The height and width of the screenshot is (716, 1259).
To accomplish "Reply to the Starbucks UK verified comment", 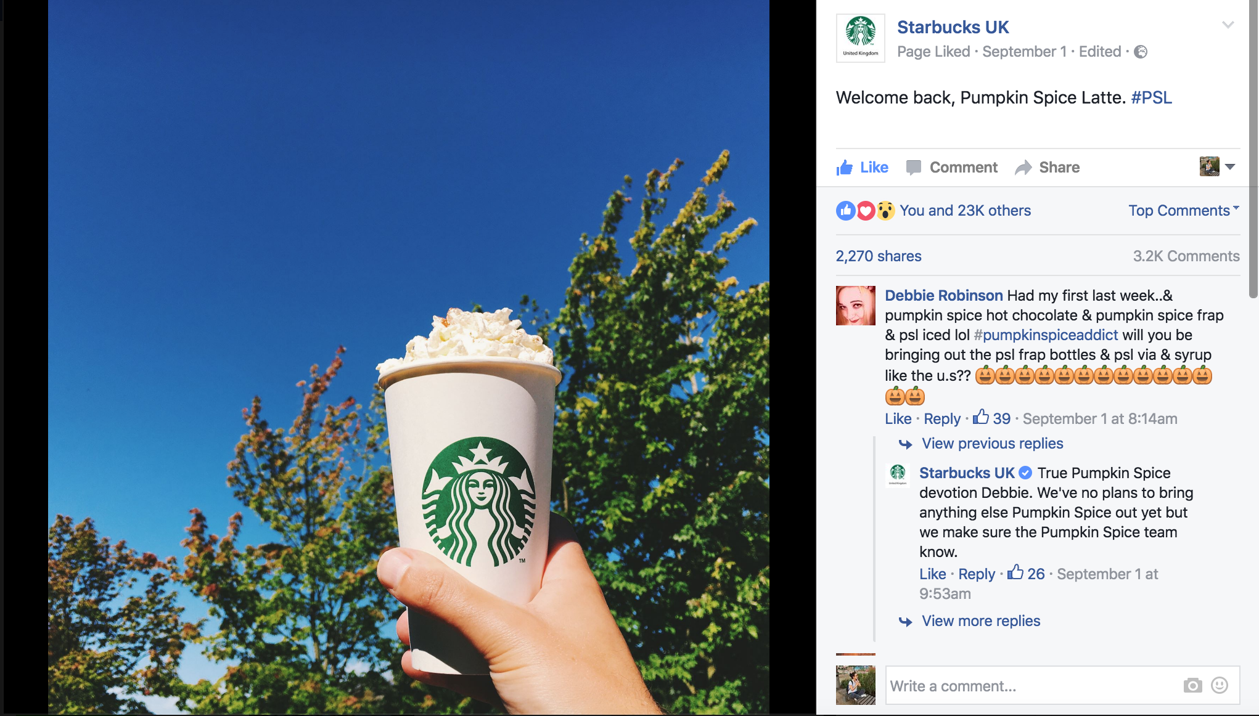I will click(x=977, y=574).
